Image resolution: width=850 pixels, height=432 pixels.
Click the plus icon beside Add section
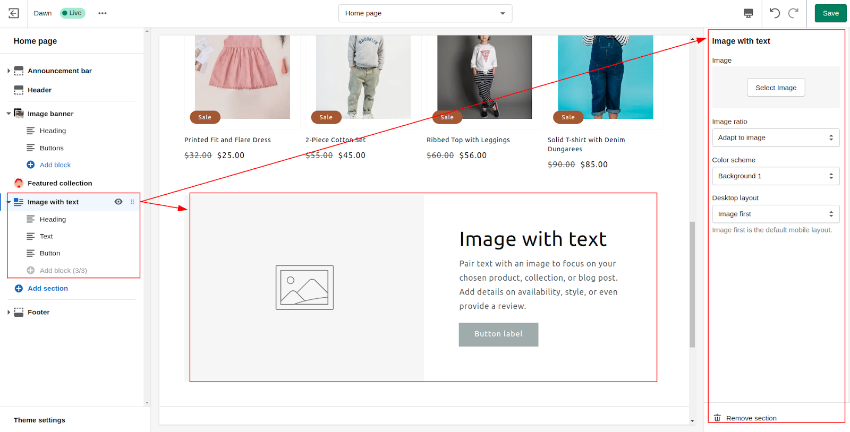(x=19, y=288)
